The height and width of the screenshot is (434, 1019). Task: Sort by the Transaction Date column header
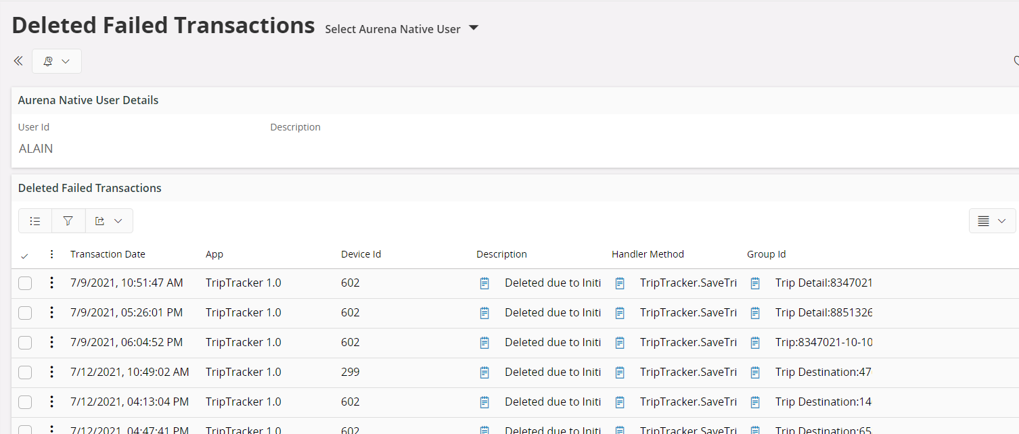[108, 255]
